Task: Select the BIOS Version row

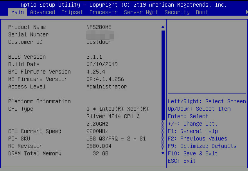Action: [x=27, y=57]
